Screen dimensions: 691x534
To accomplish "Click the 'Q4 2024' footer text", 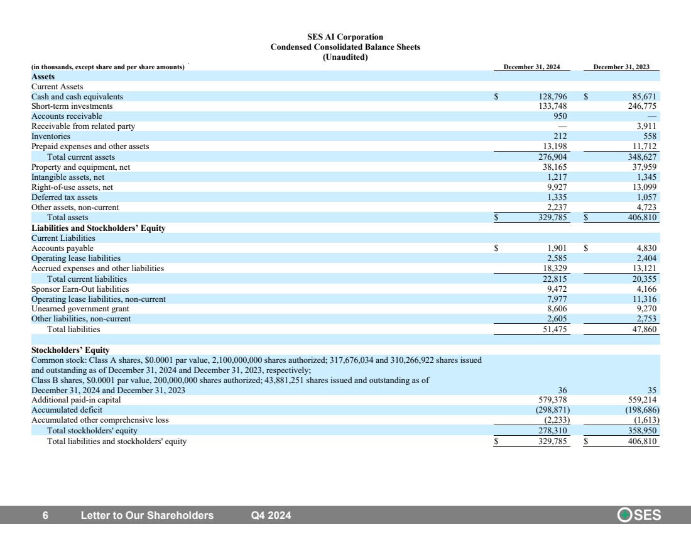I will 271,516.
